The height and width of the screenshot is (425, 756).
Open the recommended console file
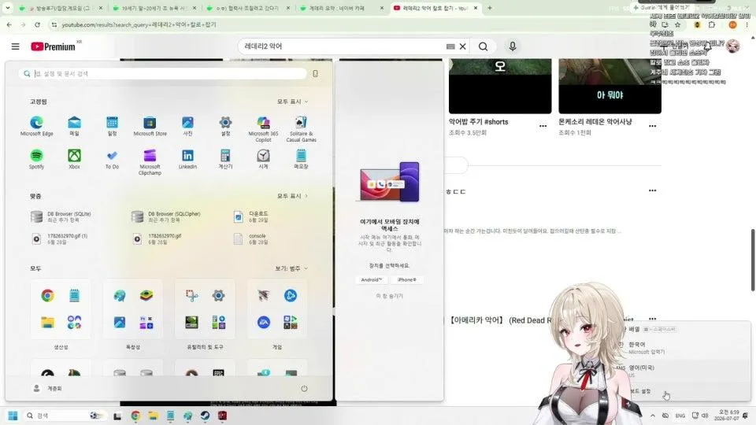click(x=250, y=239)
